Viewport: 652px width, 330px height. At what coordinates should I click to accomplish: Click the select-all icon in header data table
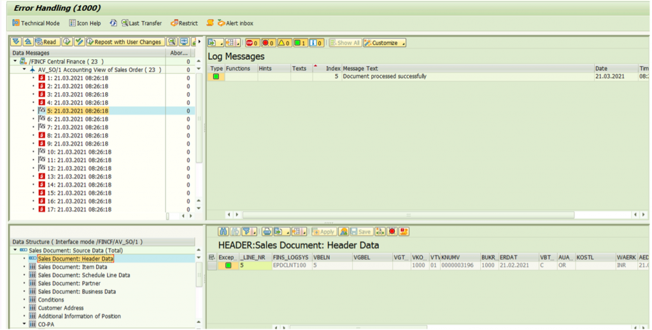[x=212, y=258]
